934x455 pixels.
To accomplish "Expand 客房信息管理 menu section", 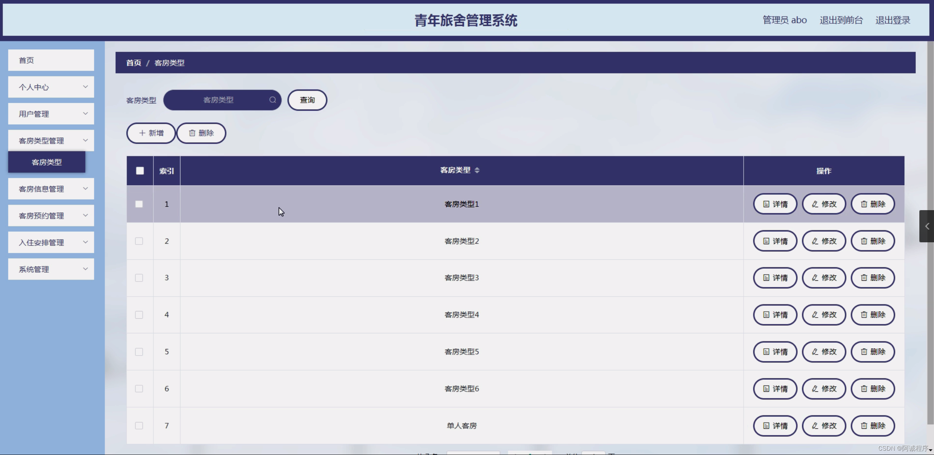I will coord(51,189).
